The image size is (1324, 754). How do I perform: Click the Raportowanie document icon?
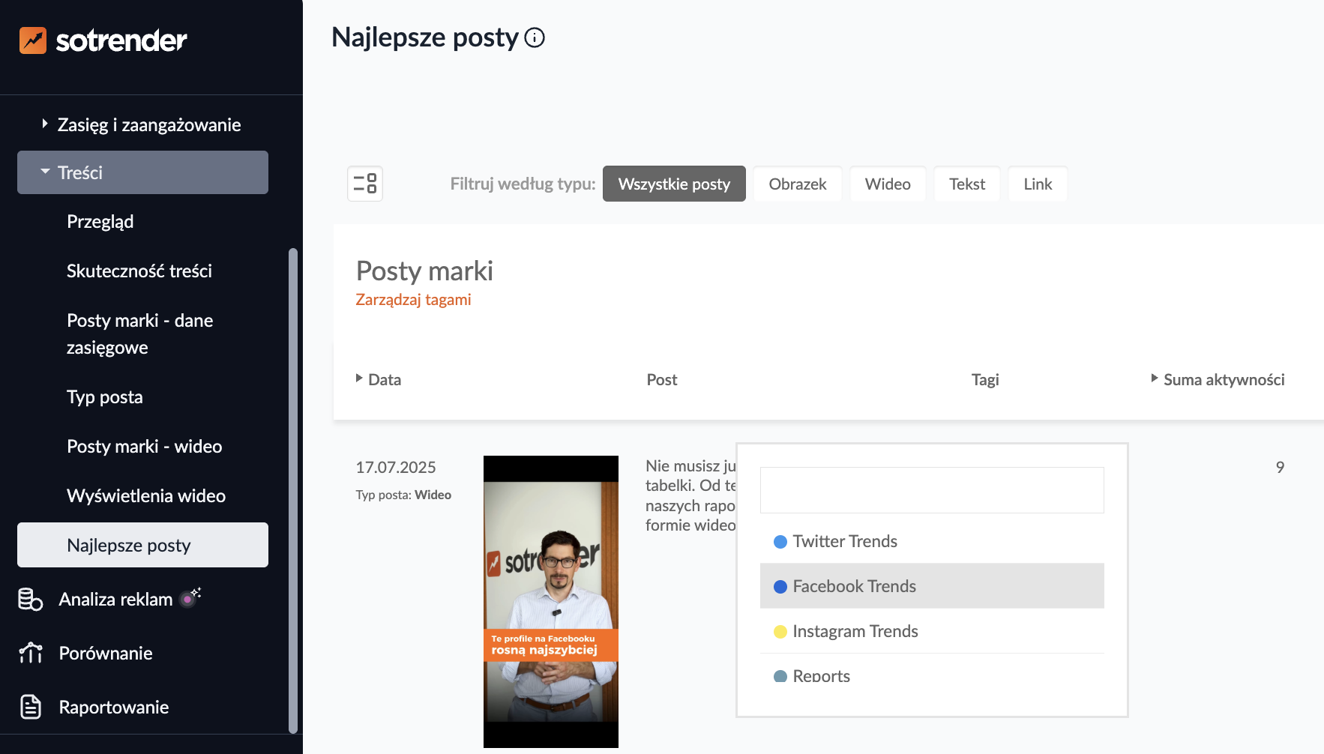(30, 707)
